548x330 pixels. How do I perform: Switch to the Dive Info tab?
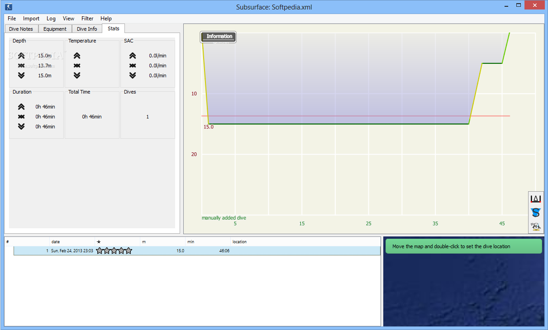87,29
